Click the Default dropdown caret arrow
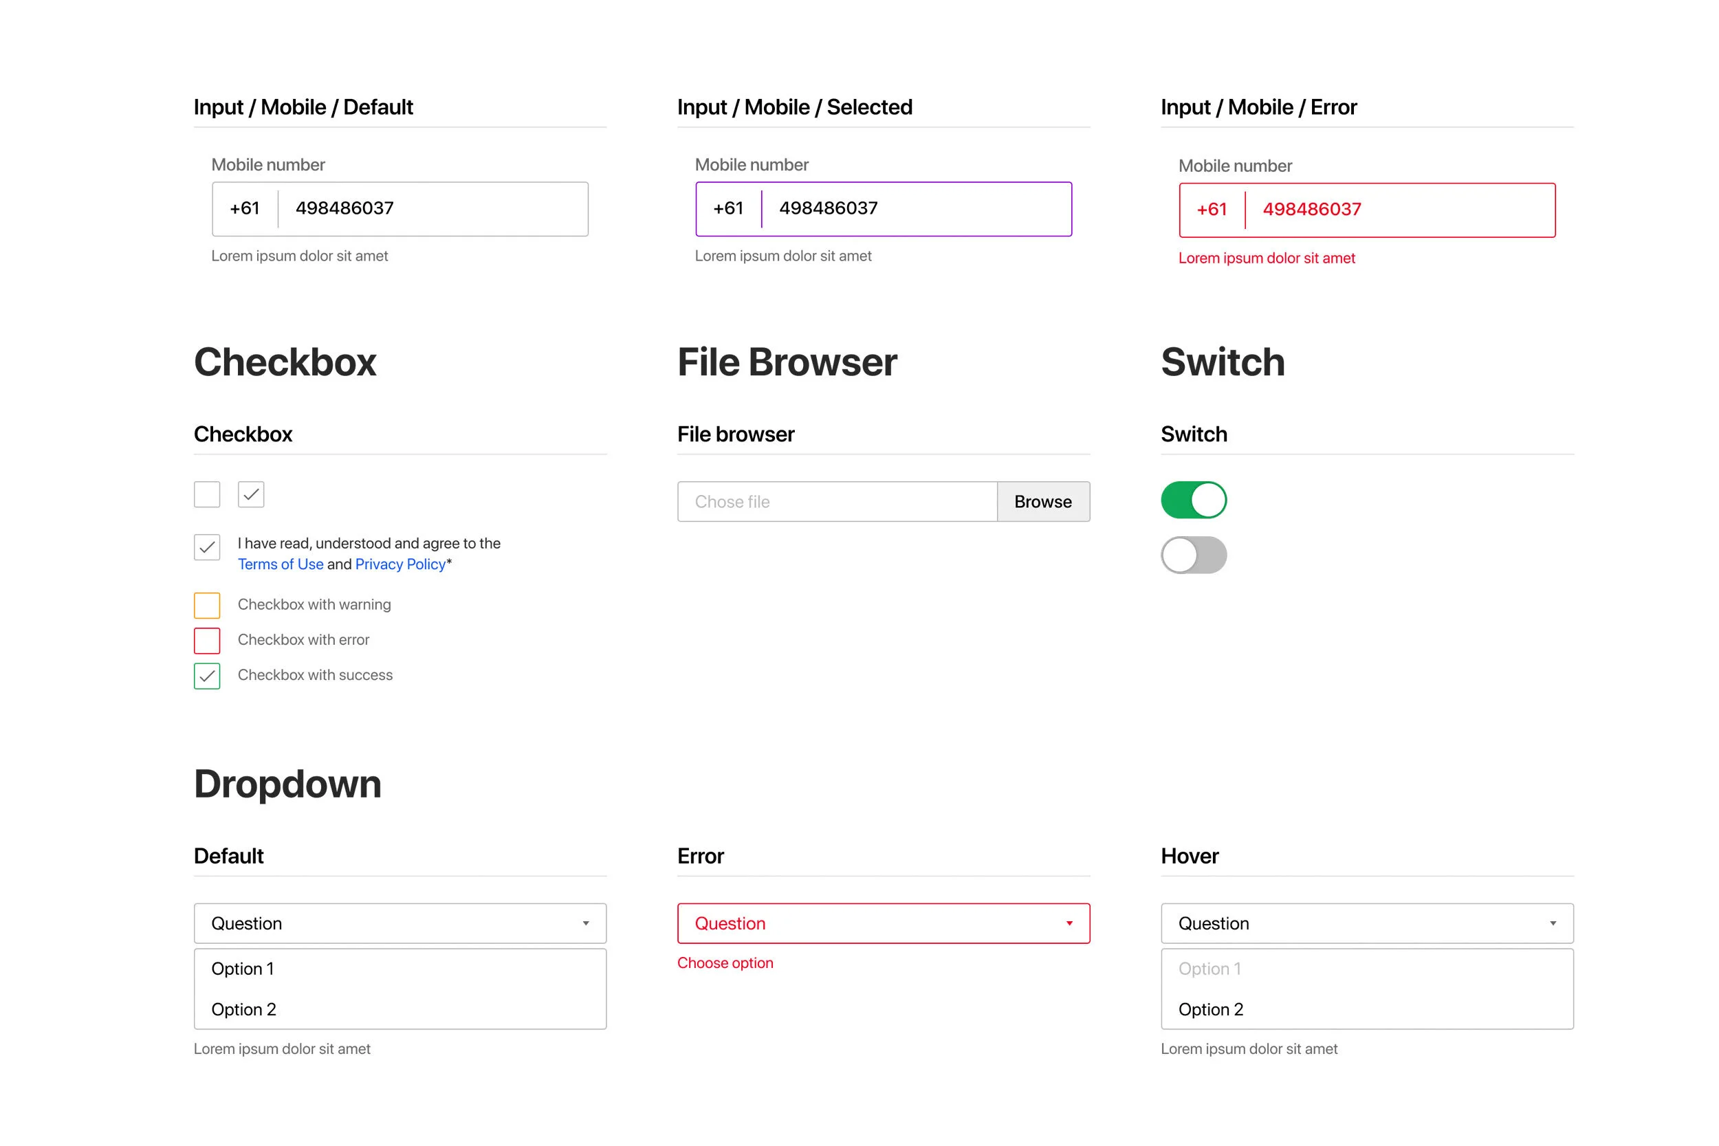1719x1146 pixels. [x=585, y=923]
